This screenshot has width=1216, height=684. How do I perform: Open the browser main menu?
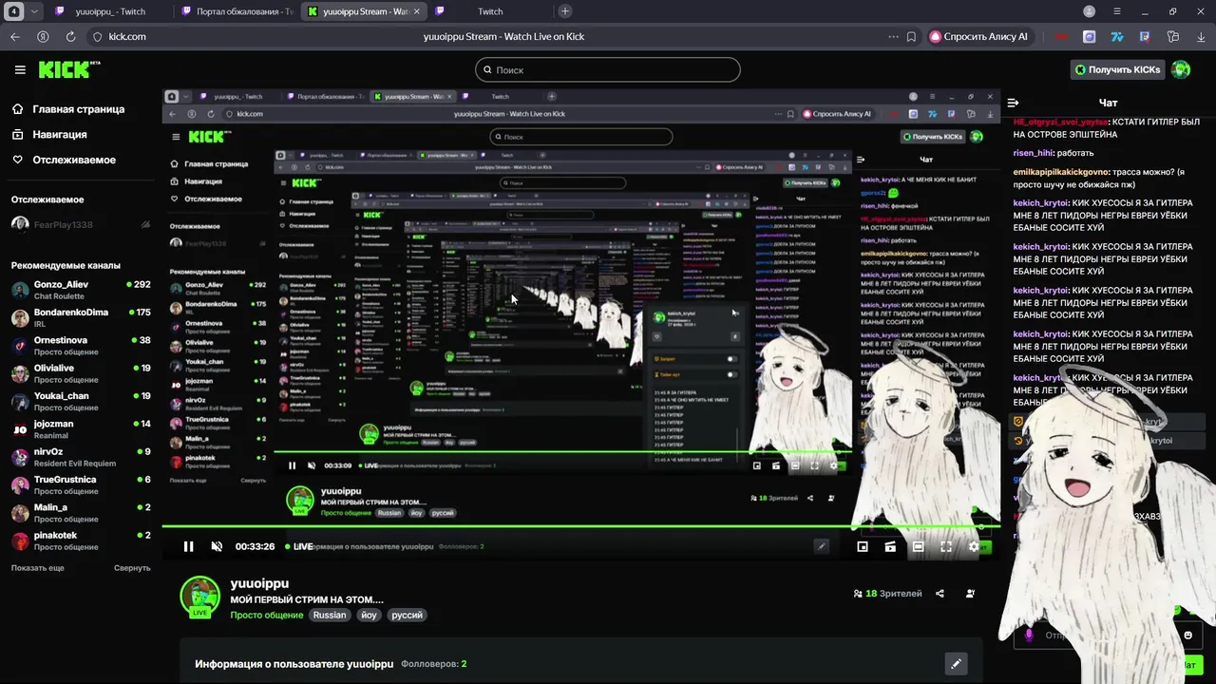pos(1117,11)
